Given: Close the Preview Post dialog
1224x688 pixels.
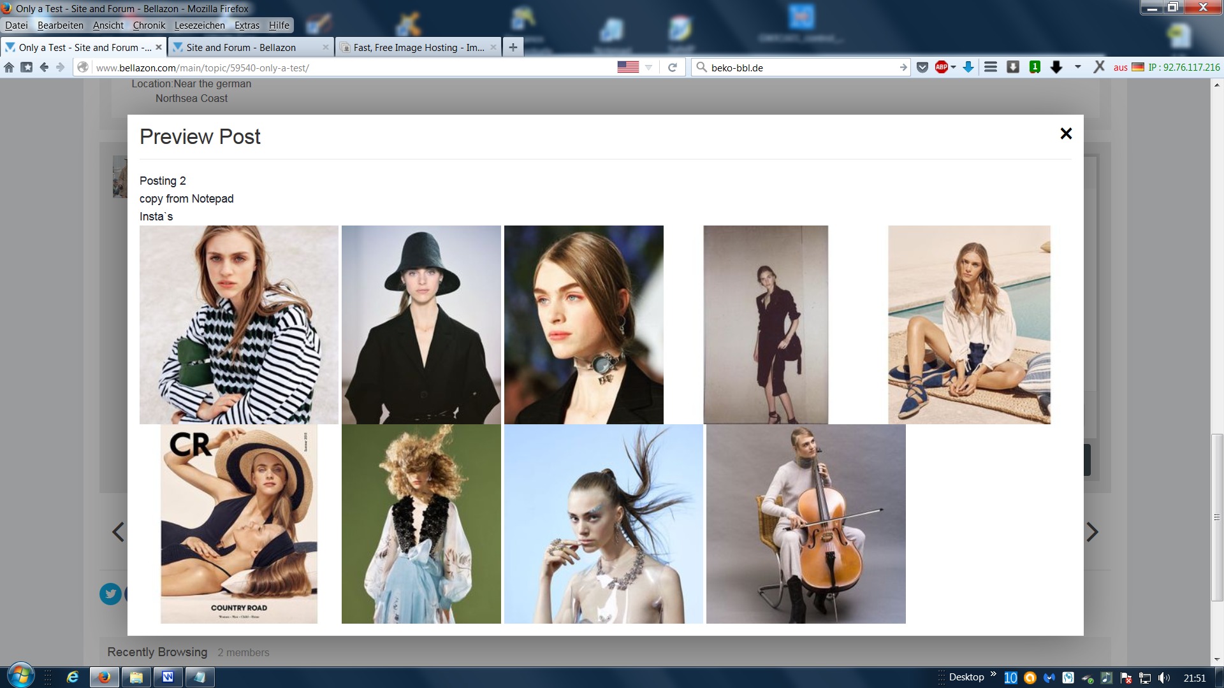Looking at the screenshot, I should click(x=1066, y=134).
